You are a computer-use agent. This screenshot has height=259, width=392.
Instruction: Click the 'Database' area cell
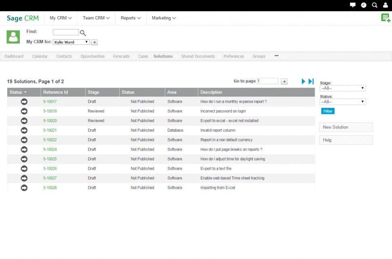[175, 130]
